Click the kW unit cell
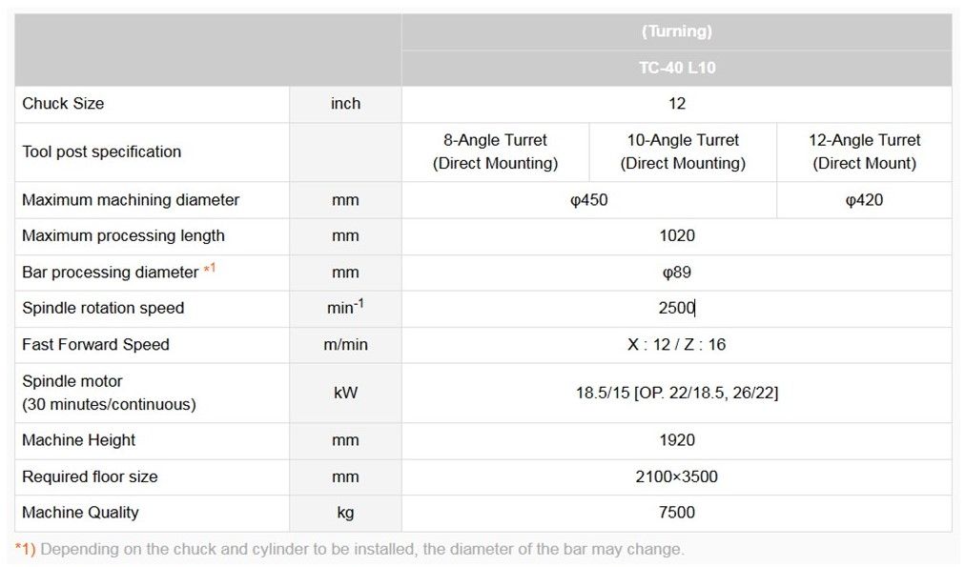The image size is (965, 567). tap(345, 393)
